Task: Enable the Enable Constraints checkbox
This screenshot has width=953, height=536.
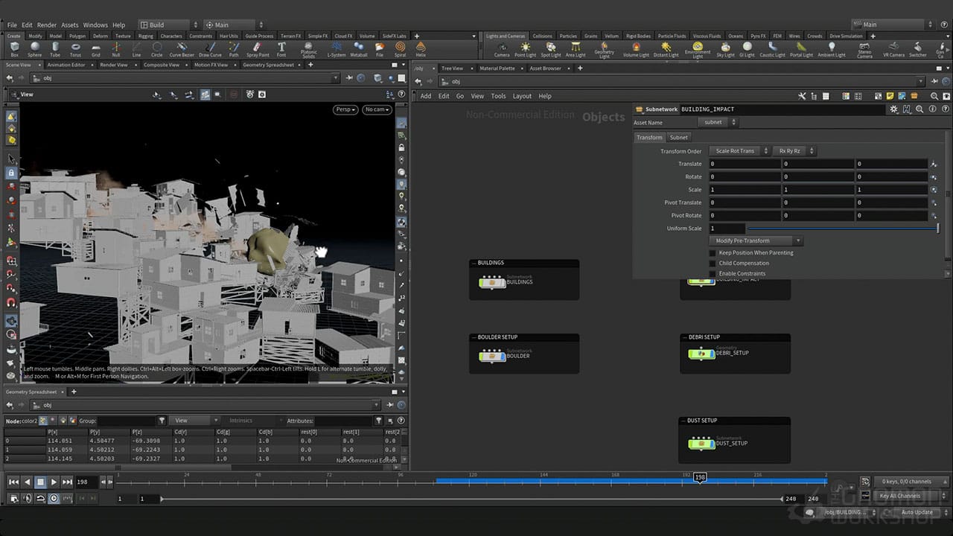Action: (713, 273)
